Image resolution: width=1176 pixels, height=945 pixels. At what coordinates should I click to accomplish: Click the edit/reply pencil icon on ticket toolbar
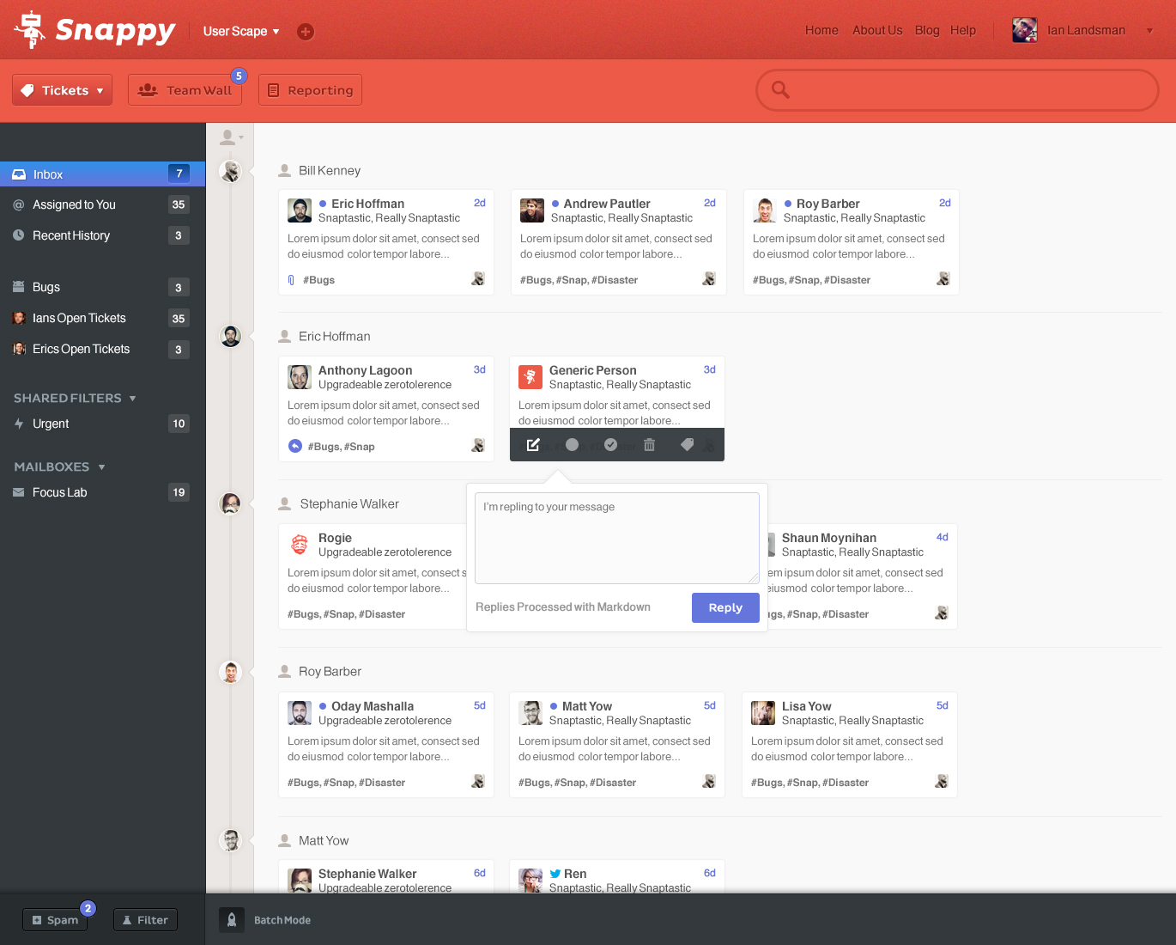pyautogui.click(x=533, y=444)
